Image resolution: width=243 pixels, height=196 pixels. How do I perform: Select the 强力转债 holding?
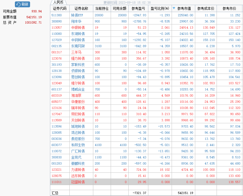[78, 58]
